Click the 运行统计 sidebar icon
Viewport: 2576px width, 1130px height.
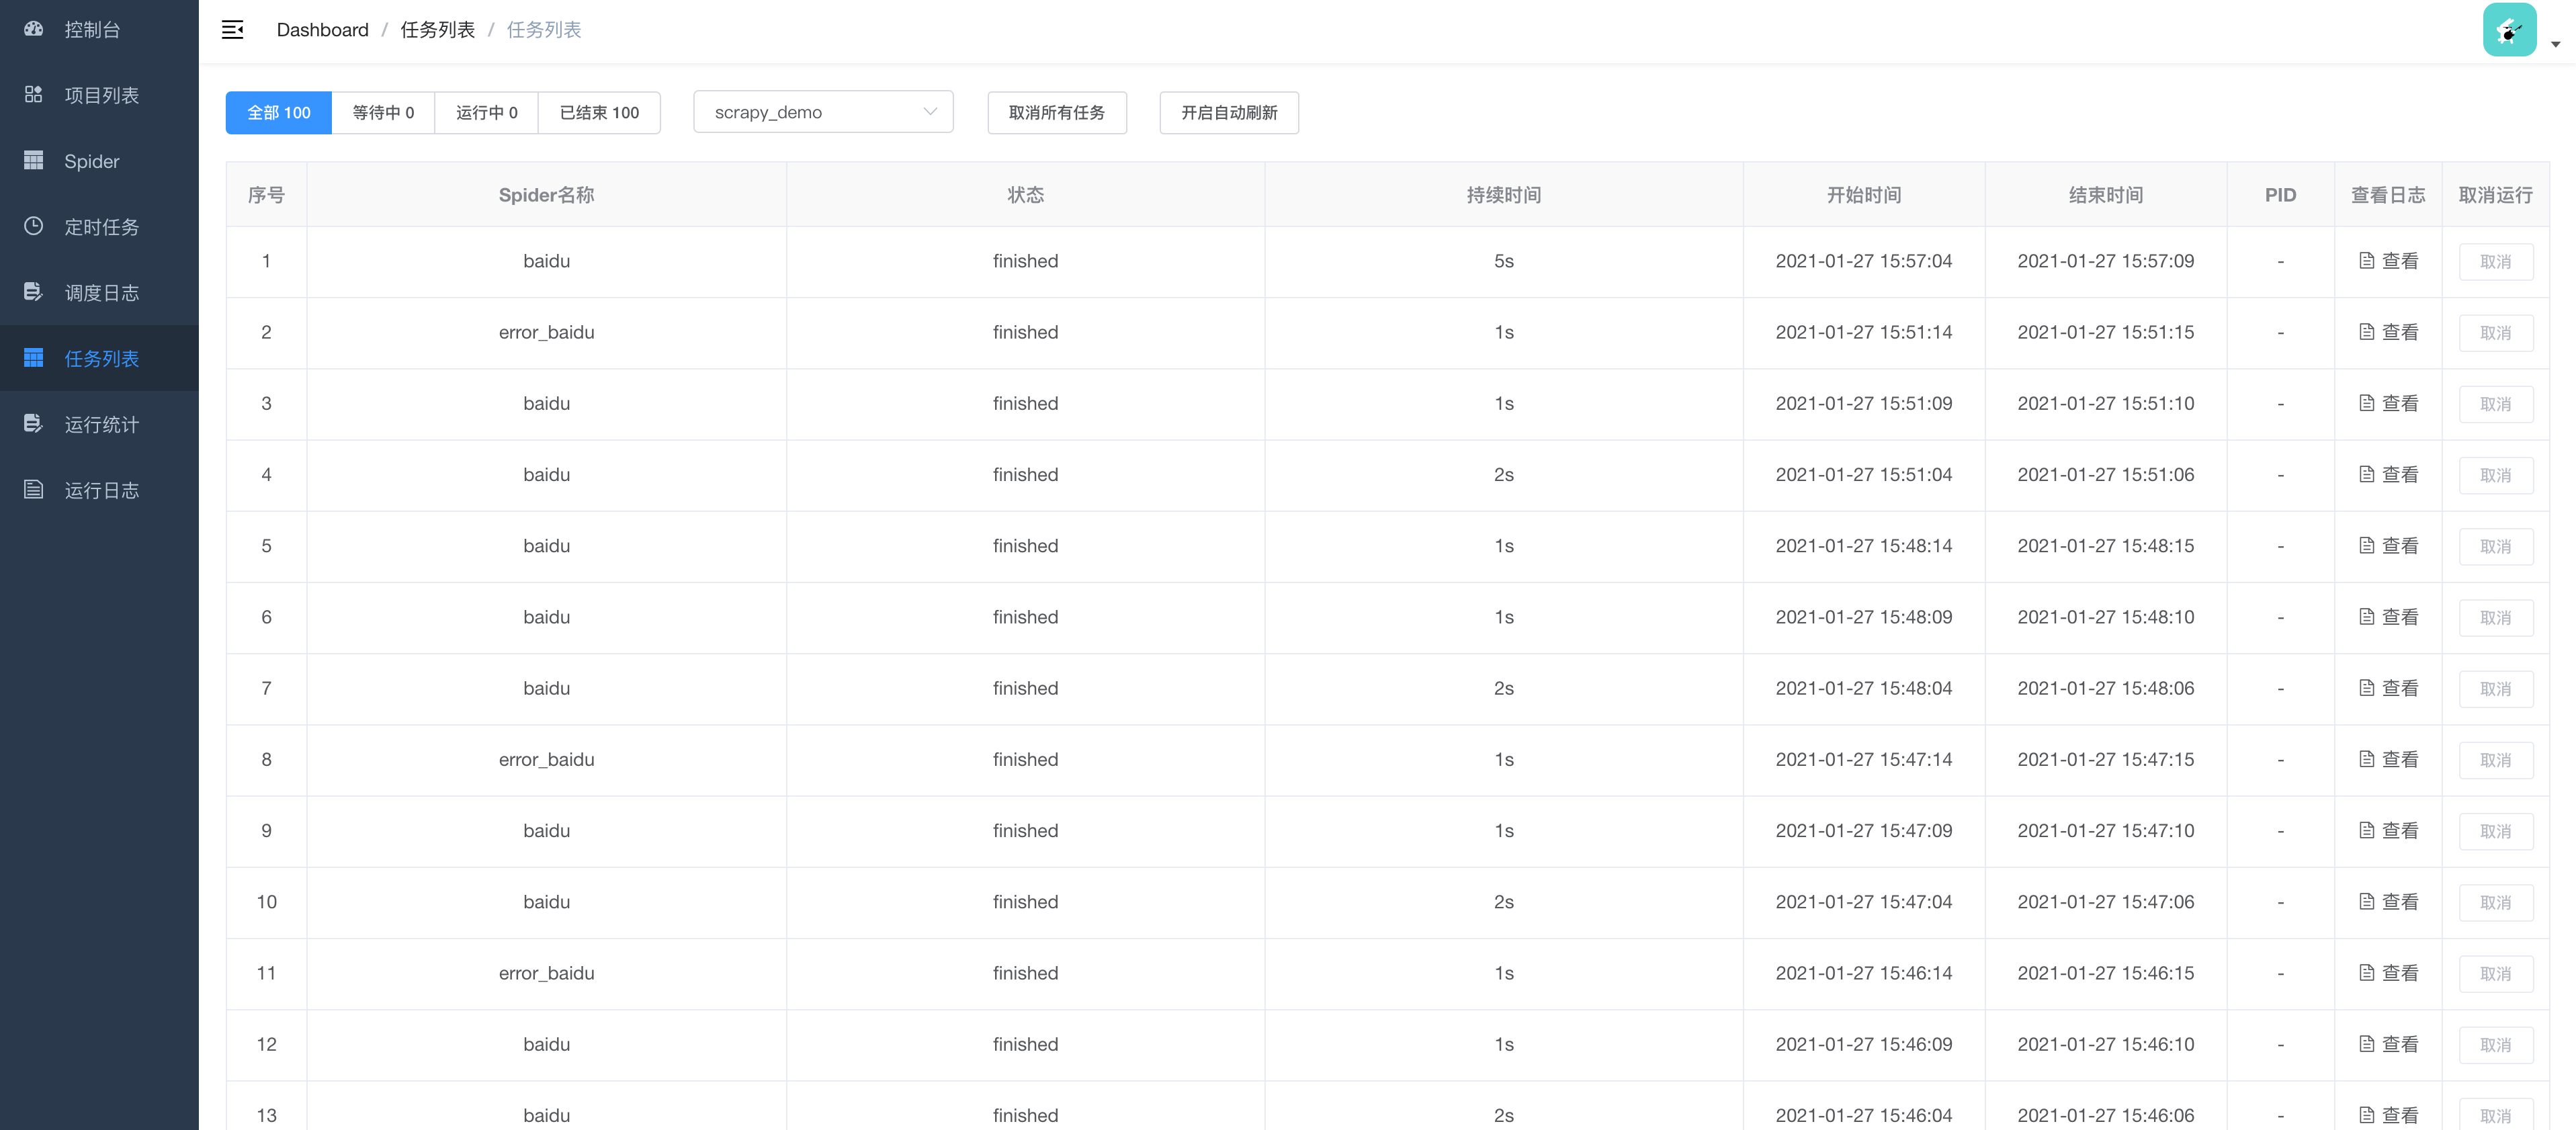coord(33,424)
